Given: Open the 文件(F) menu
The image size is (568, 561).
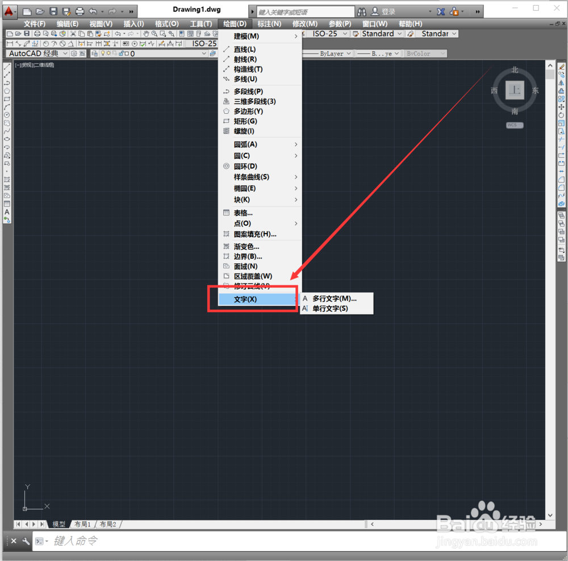Looking at the screenshot, I should (x=35, y=24).
